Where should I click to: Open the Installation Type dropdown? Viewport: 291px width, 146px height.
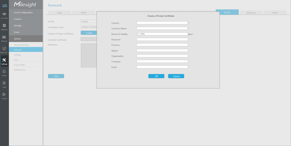click(88, 27)
